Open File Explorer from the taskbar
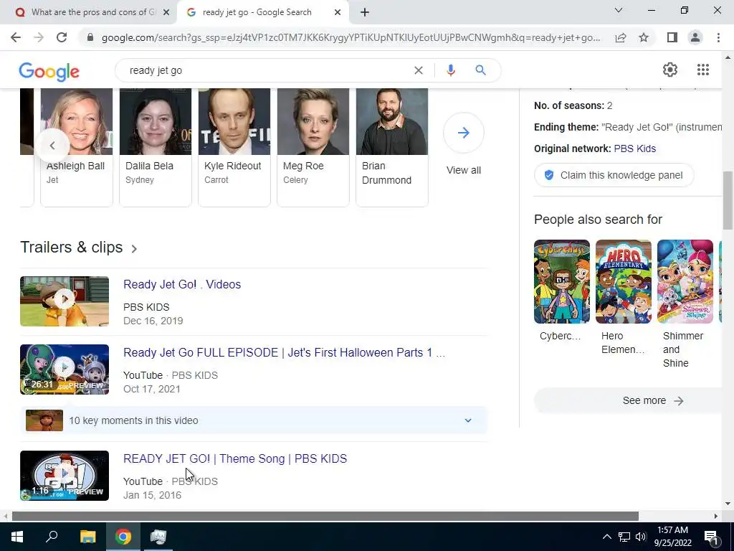This screenshot has width=734, height=551. (x=87, y=537)
